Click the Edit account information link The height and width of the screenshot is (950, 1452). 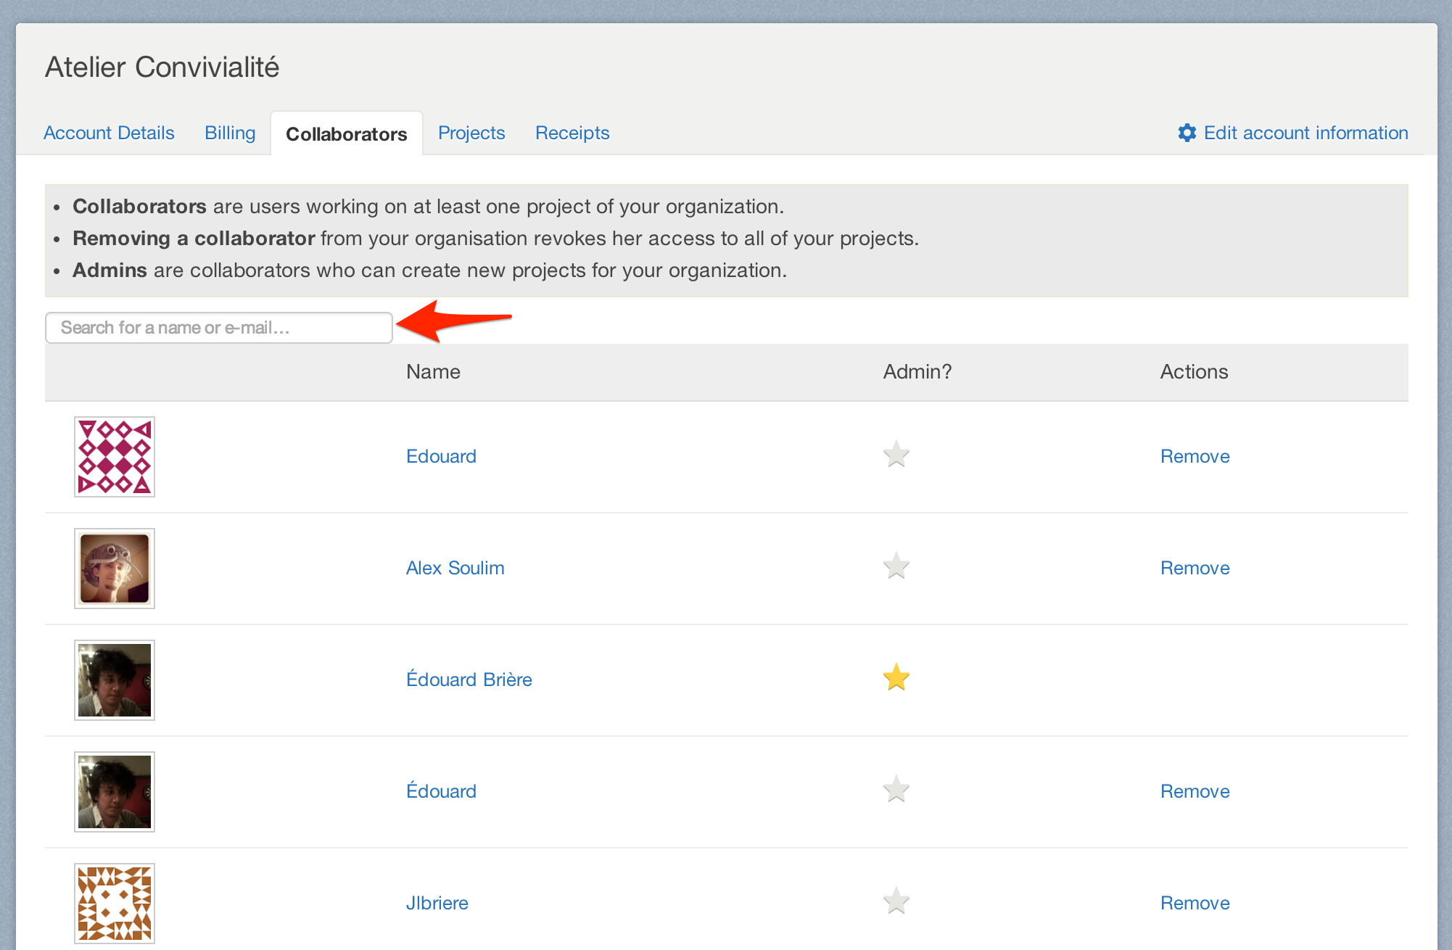[x=1305, y=133]
